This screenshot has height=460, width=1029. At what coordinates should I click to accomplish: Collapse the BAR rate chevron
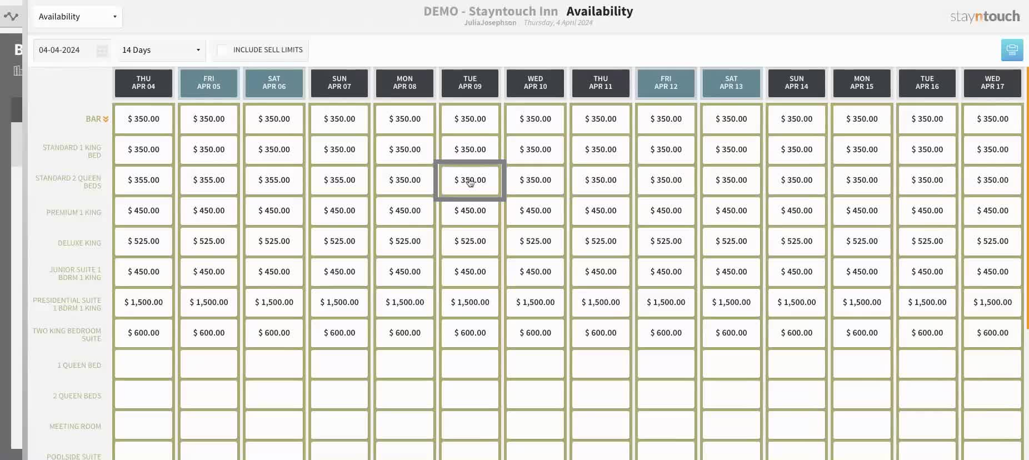tap(106, 119)
